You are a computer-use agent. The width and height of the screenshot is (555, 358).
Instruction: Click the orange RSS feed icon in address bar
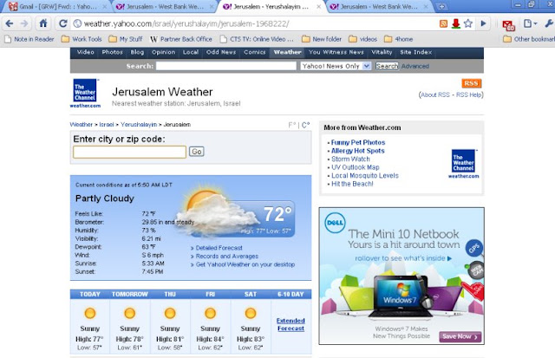(x=443, y=23)
